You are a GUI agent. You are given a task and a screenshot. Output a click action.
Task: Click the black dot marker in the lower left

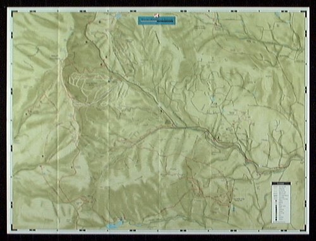[42, 156]
